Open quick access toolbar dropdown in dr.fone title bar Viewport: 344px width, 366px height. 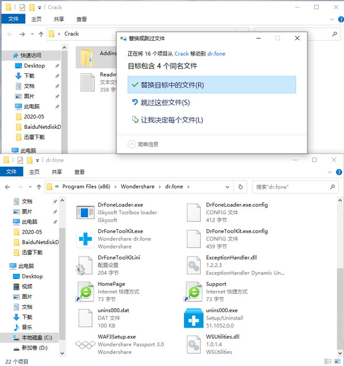pos(37,160)
